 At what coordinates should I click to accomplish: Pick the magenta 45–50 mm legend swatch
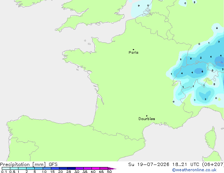tap(104, 168)
